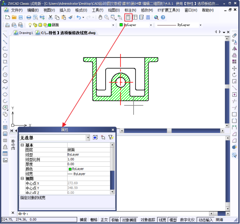Toggle the 正交 ortho mode
Viewport: 240px width, 224px height.
pyautogui.click(x=104, y=220)
